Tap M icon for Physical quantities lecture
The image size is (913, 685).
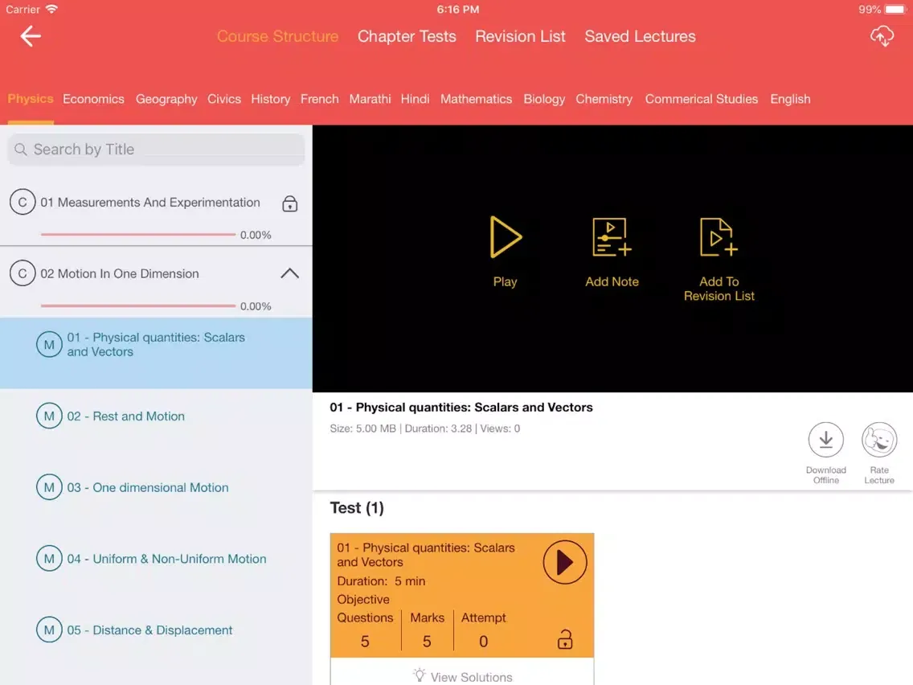point(49,344)
